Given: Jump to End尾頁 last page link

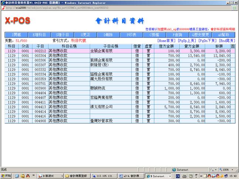Looking at the screenshot, I should 227,40.
